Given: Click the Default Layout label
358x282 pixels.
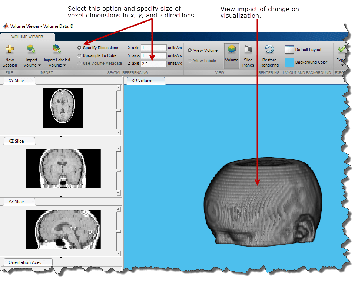Looking at the screenshot, I should click(308, 50).
